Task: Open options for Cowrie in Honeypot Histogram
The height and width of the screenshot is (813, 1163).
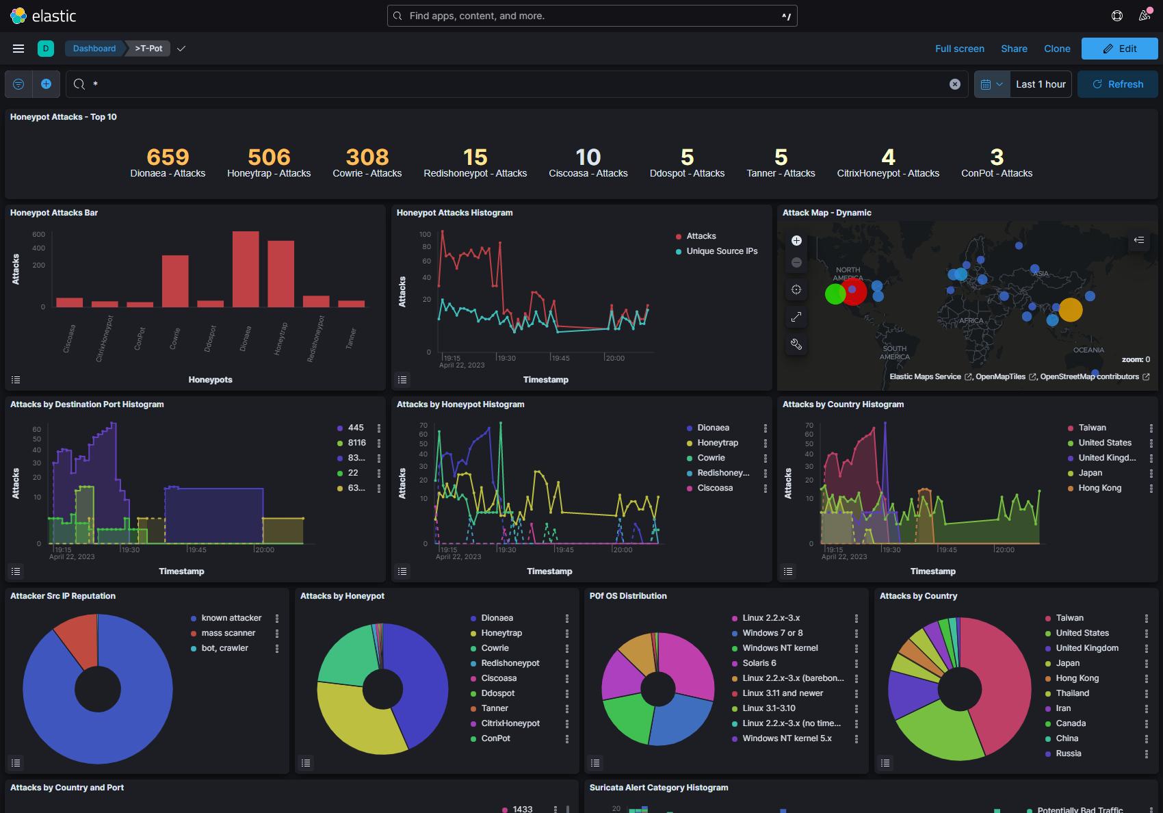Action: coord(765,458)
